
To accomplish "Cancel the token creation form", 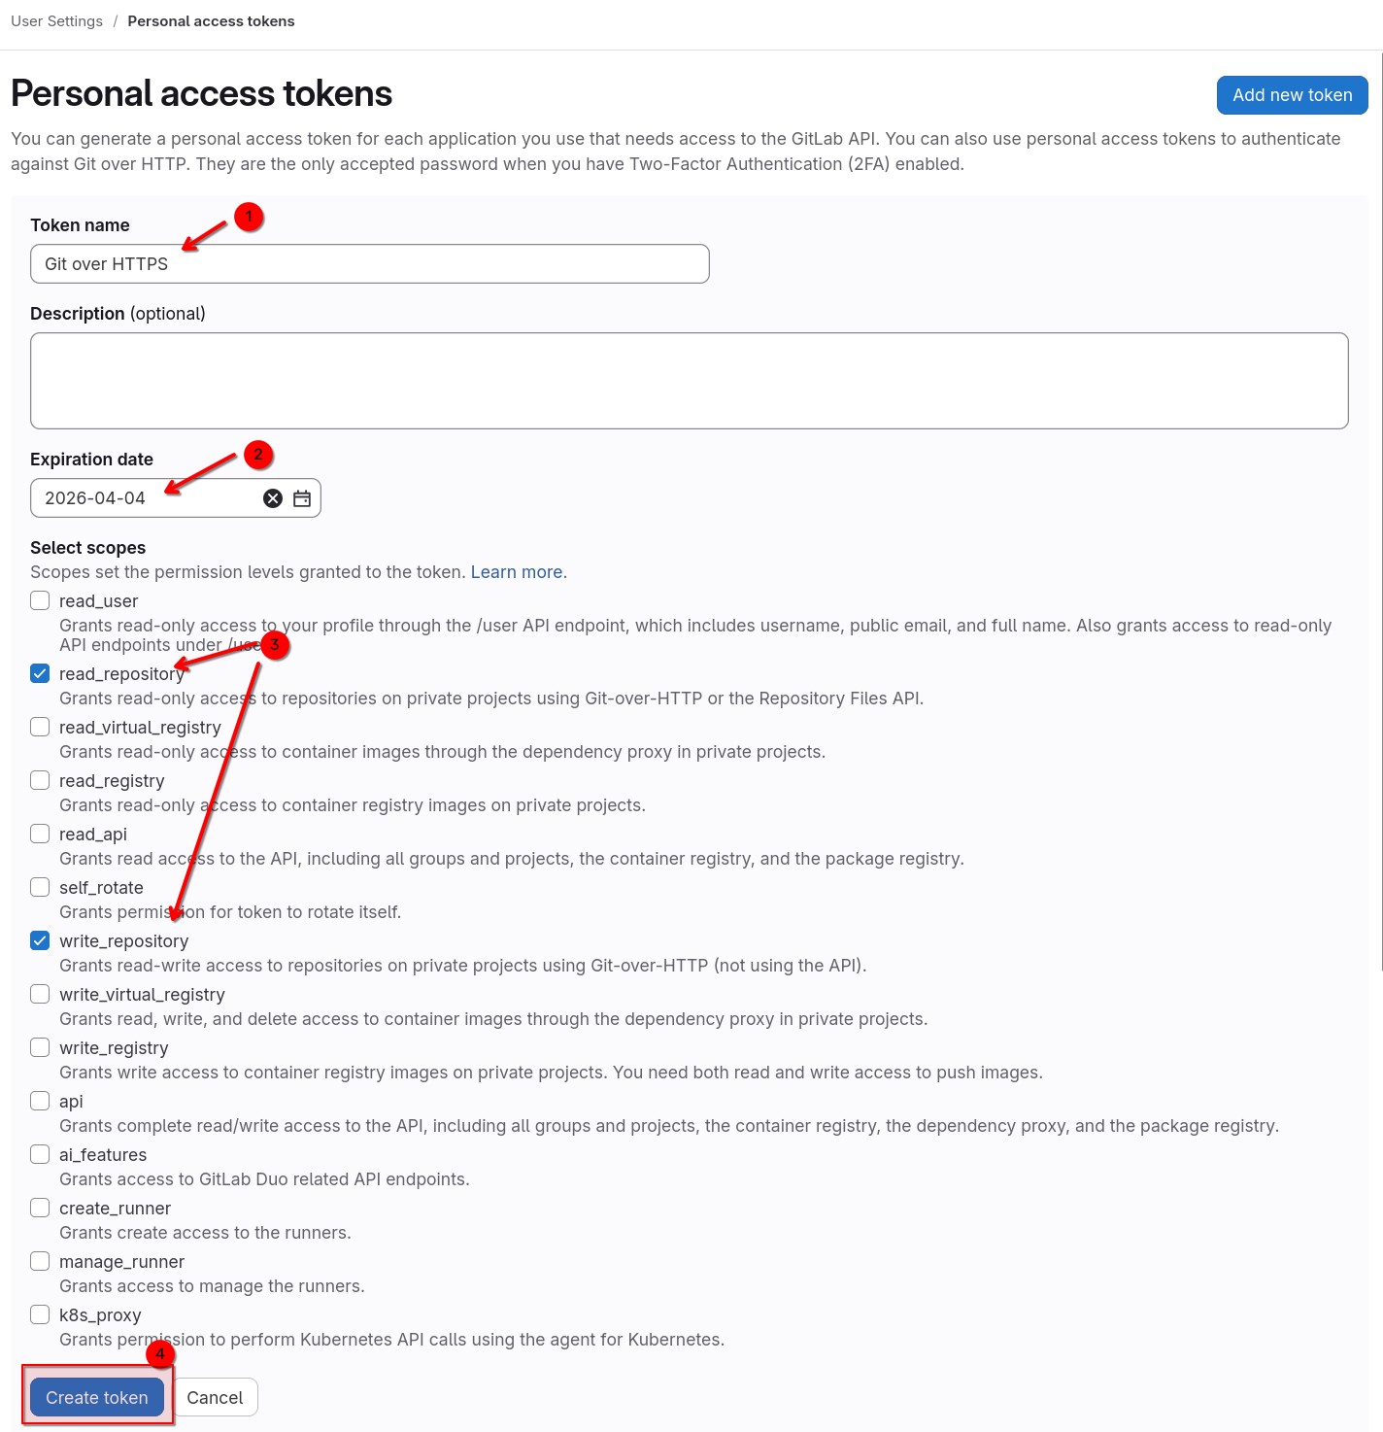I will 215,1397.
